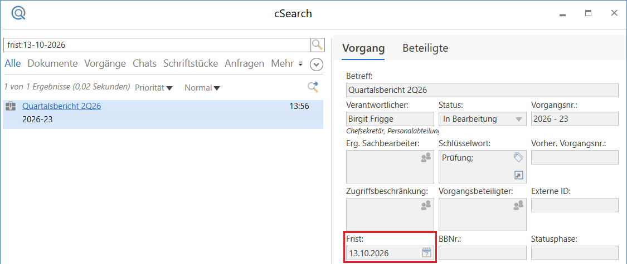
Task: Close the cSearch window
Action: (614, 13)
